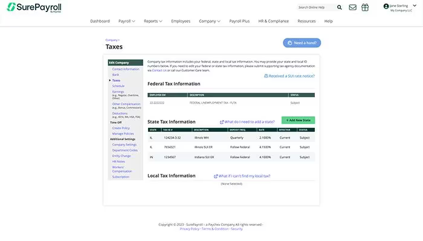Viewport: 423px width, 241px height.
Task: Open Contact Information in sidebar
Action: coord(126,69)
